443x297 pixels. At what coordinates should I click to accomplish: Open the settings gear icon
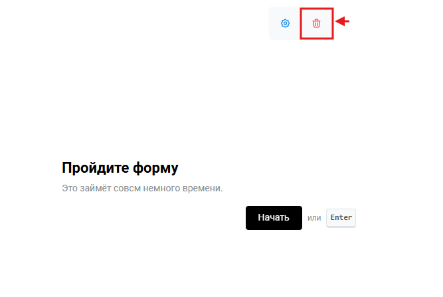tap(285, 23)
